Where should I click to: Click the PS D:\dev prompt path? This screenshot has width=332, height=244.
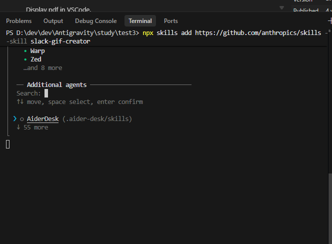point(72,33)
